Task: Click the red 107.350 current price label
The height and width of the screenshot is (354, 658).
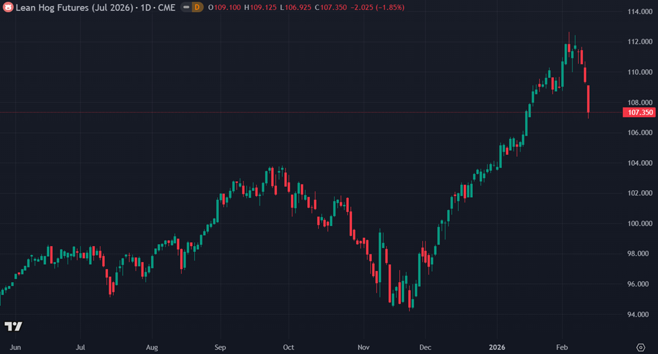Action: 638,112
